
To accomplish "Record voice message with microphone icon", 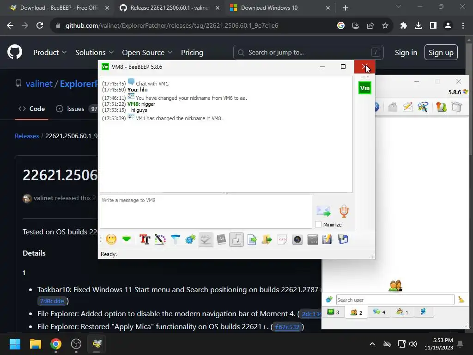I will tap(344, 211).
